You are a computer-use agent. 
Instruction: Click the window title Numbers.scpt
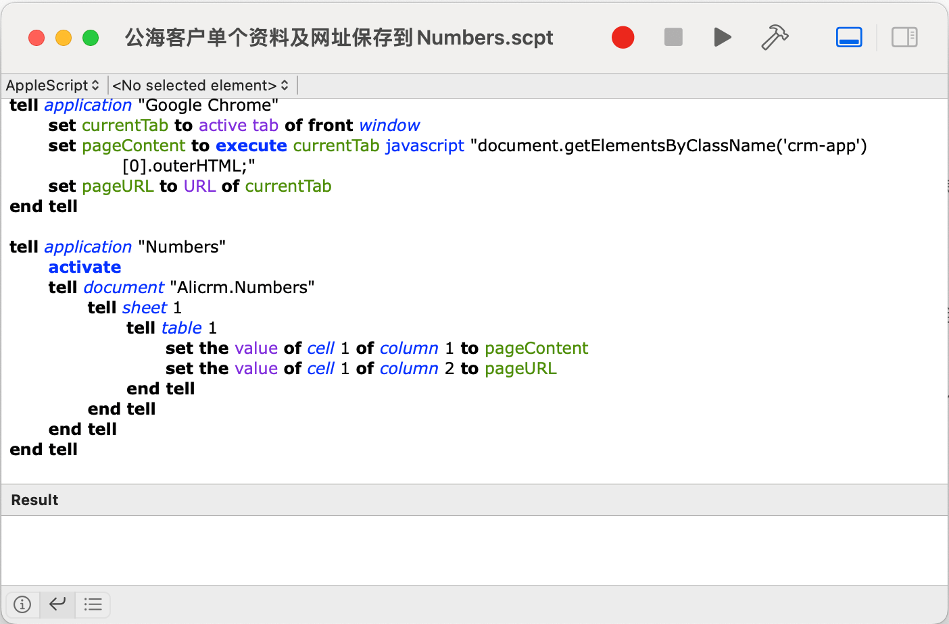point(339,37)
